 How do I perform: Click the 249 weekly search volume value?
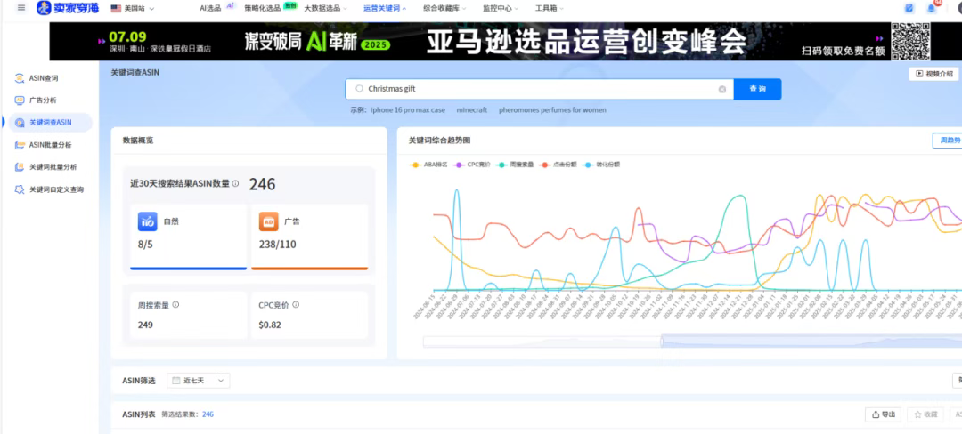(x=145, y=325)
